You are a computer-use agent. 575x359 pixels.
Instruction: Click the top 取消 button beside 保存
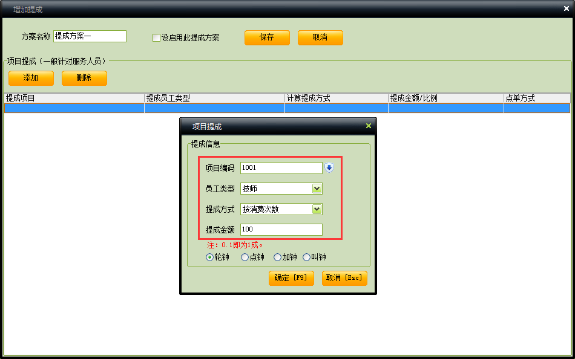(x=320, y=37)
